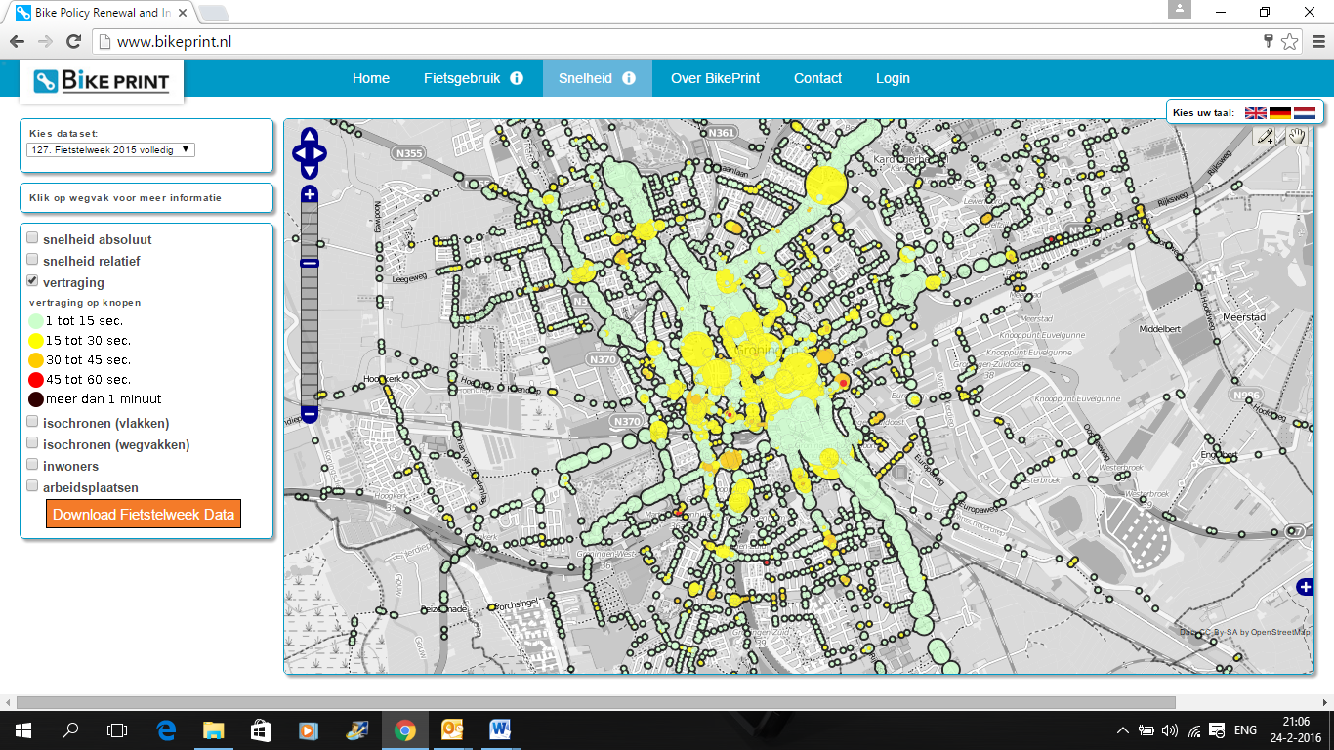Select the hand pan tool on map
Screen dimensions: 1334x750
[1297, 137]
